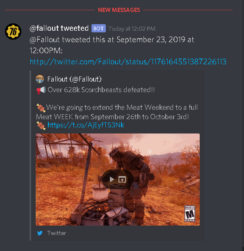
Task: Open the twitter.com/Fallout/status link
Action: 128,62
